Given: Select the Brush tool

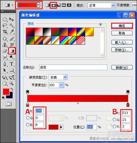Looking at the screenshot, I should (x=12, y=39).
